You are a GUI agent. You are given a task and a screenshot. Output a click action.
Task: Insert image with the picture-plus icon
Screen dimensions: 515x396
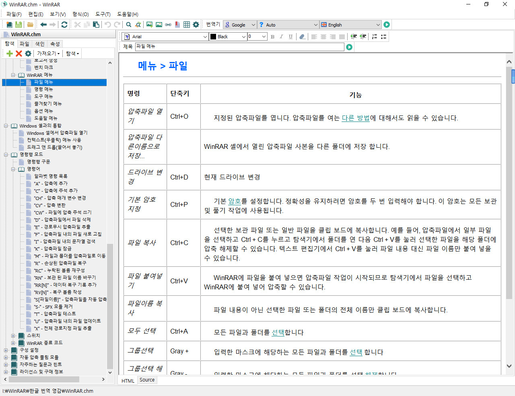click(x=149, y=25)
